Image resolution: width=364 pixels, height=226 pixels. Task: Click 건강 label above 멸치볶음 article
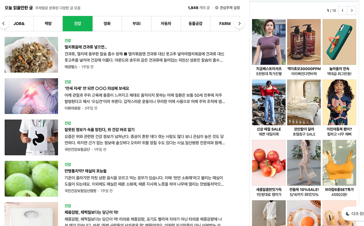68,41
